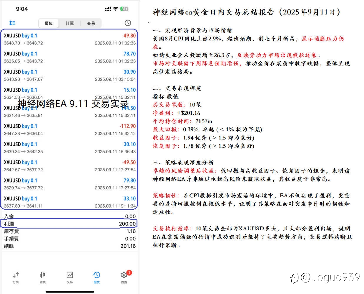
Task: Tap the 手續費 commission row
Action: 70,239
